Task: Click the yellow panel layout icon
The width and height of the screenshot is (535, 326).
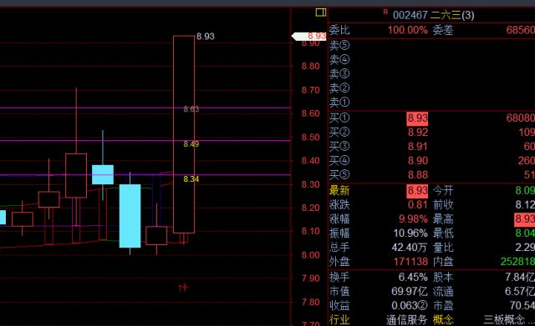Action: [321, 13]
